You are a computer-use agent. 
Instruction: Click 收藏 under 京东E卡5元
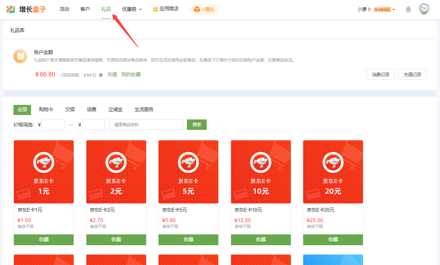(x=188, y=240)
